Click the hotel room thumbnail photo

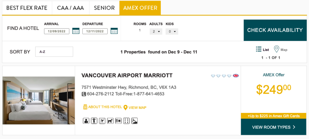pyautogui.click(x=39, y=100)
